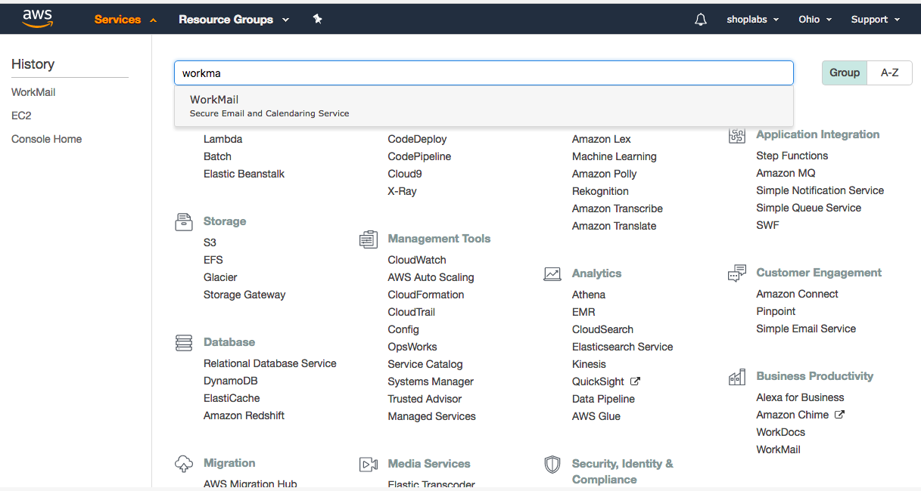Click the Storage category icon
The image size is (921, 491).
184,221
